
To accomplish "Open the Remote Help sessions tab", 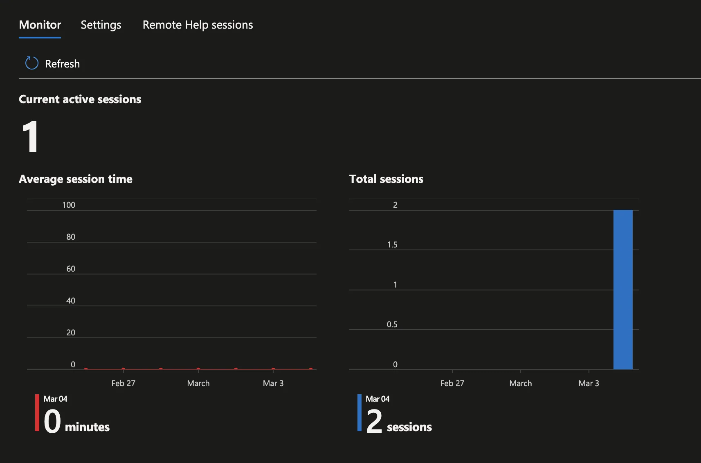I will tap(198, 25).
